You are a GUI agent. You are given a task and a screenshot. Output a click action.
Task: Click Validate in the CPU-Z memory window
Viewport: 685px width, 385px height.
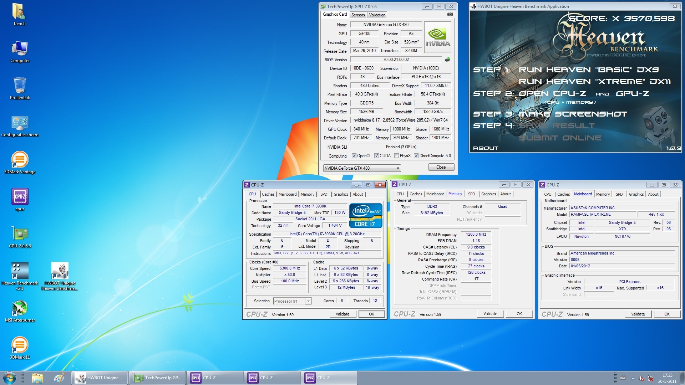(x=490, y=314)
